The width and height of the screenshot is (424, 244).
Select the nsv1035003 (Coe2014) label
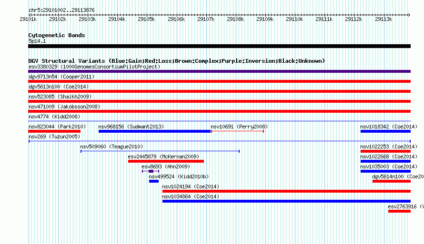point(389,166)
